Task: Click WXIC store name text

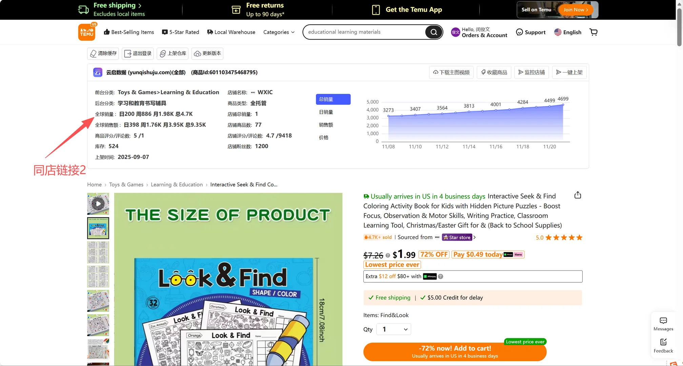Action: pyautogui.click(x=265, y=92)
